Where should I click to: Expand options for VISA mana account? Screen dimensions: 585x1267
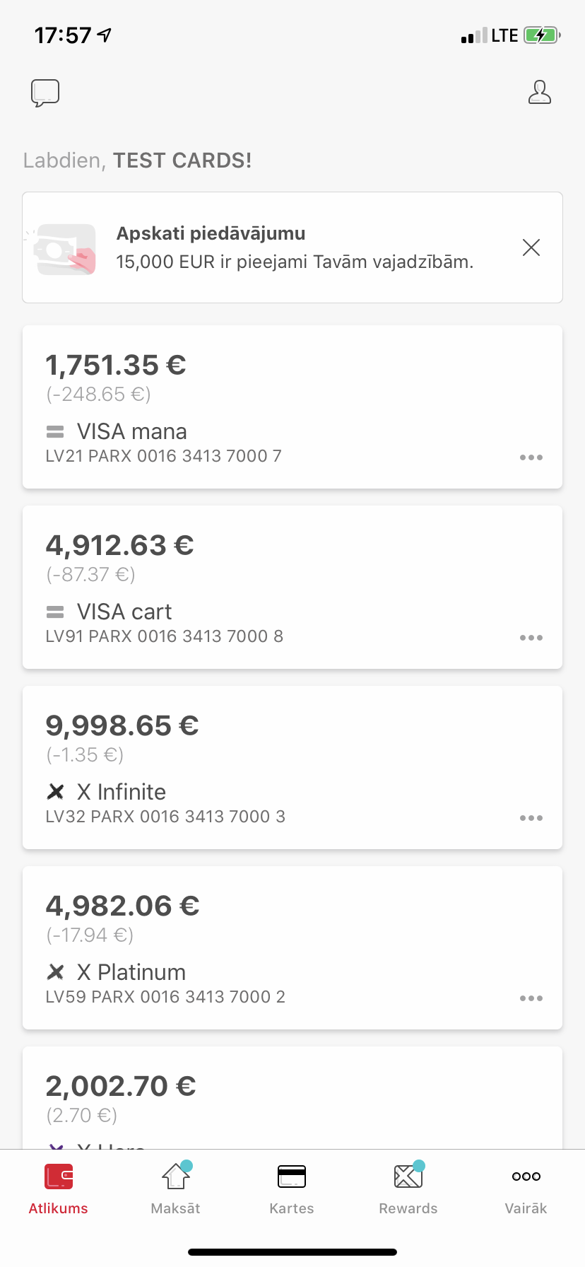pyautogui.click(x=531, y=457)
